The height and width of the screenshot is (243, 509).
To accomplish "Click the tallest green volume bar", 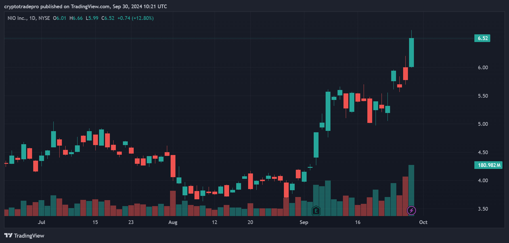I will (411, 190).
